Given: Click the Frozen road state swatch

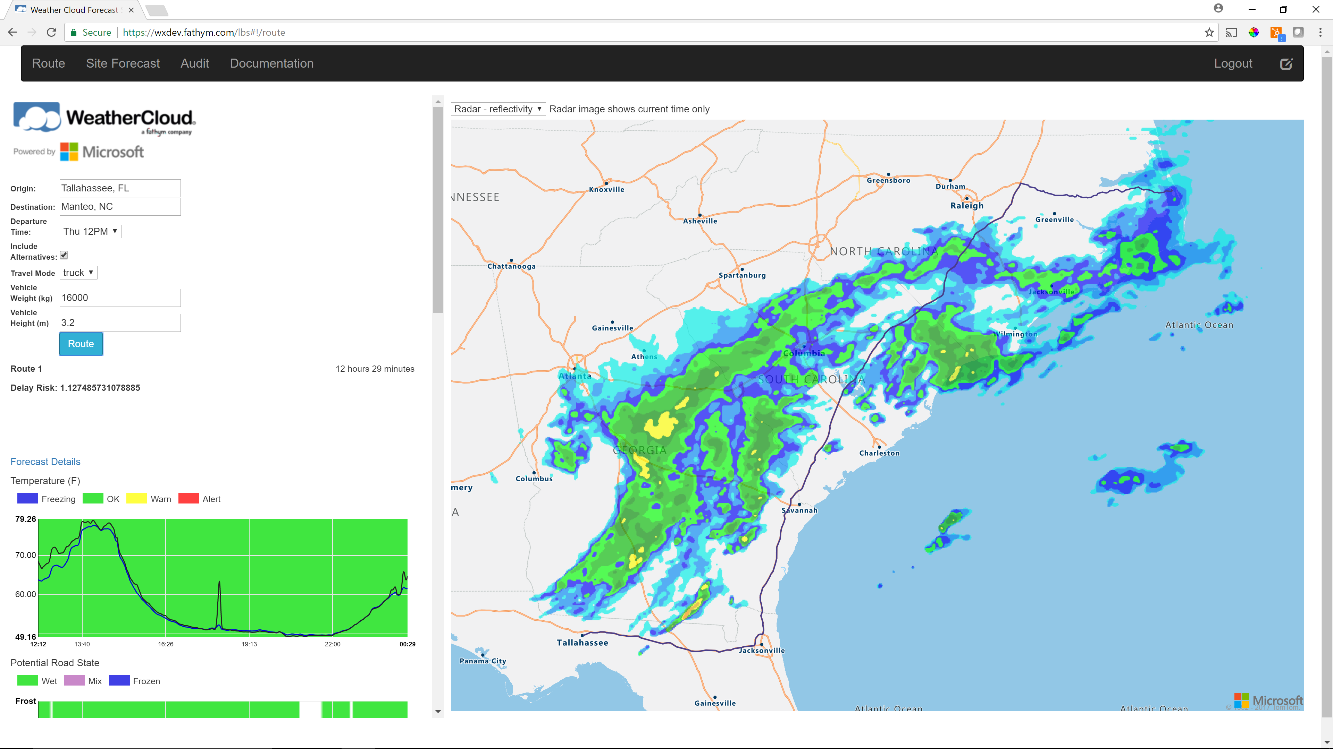Looking at the screenshot, I should click(x=119, y=681).
